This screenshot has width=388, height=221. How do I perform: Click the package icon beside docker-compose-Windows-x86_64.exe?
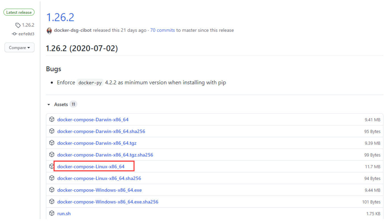(52, 190)
